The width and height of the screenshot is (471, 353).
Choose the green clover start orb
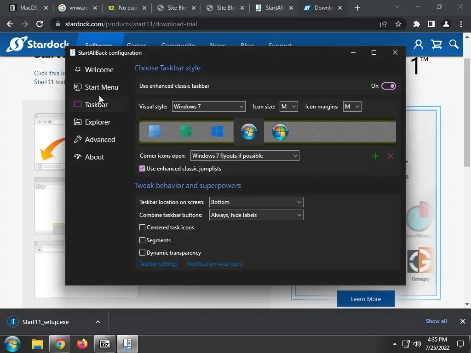click(186, 131)
